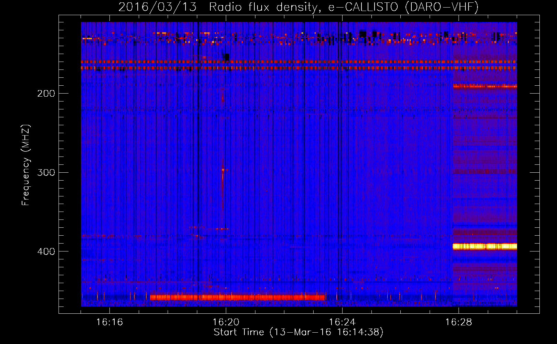The height and width of the screenshot is (344, 557).
Task: Click the long red emission band at the spectrogram bottom
Action: pos(238,297)
